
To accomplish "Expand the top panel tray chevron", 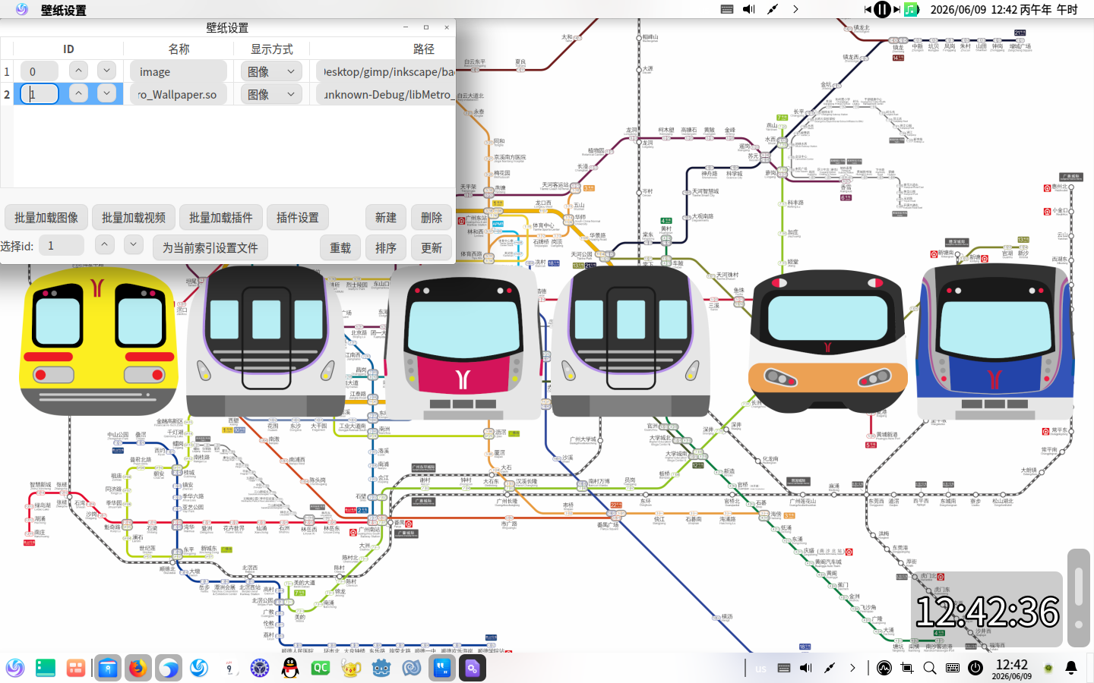I will 795,9.
